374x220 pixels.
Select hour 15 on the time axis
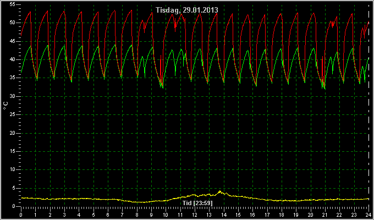point(238,215)
